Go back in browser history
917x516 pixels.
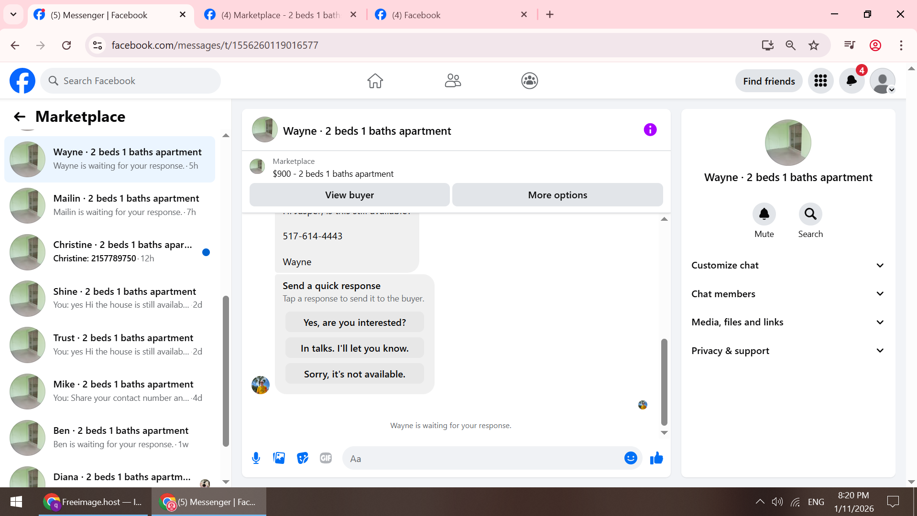click(x=15, y=45)
